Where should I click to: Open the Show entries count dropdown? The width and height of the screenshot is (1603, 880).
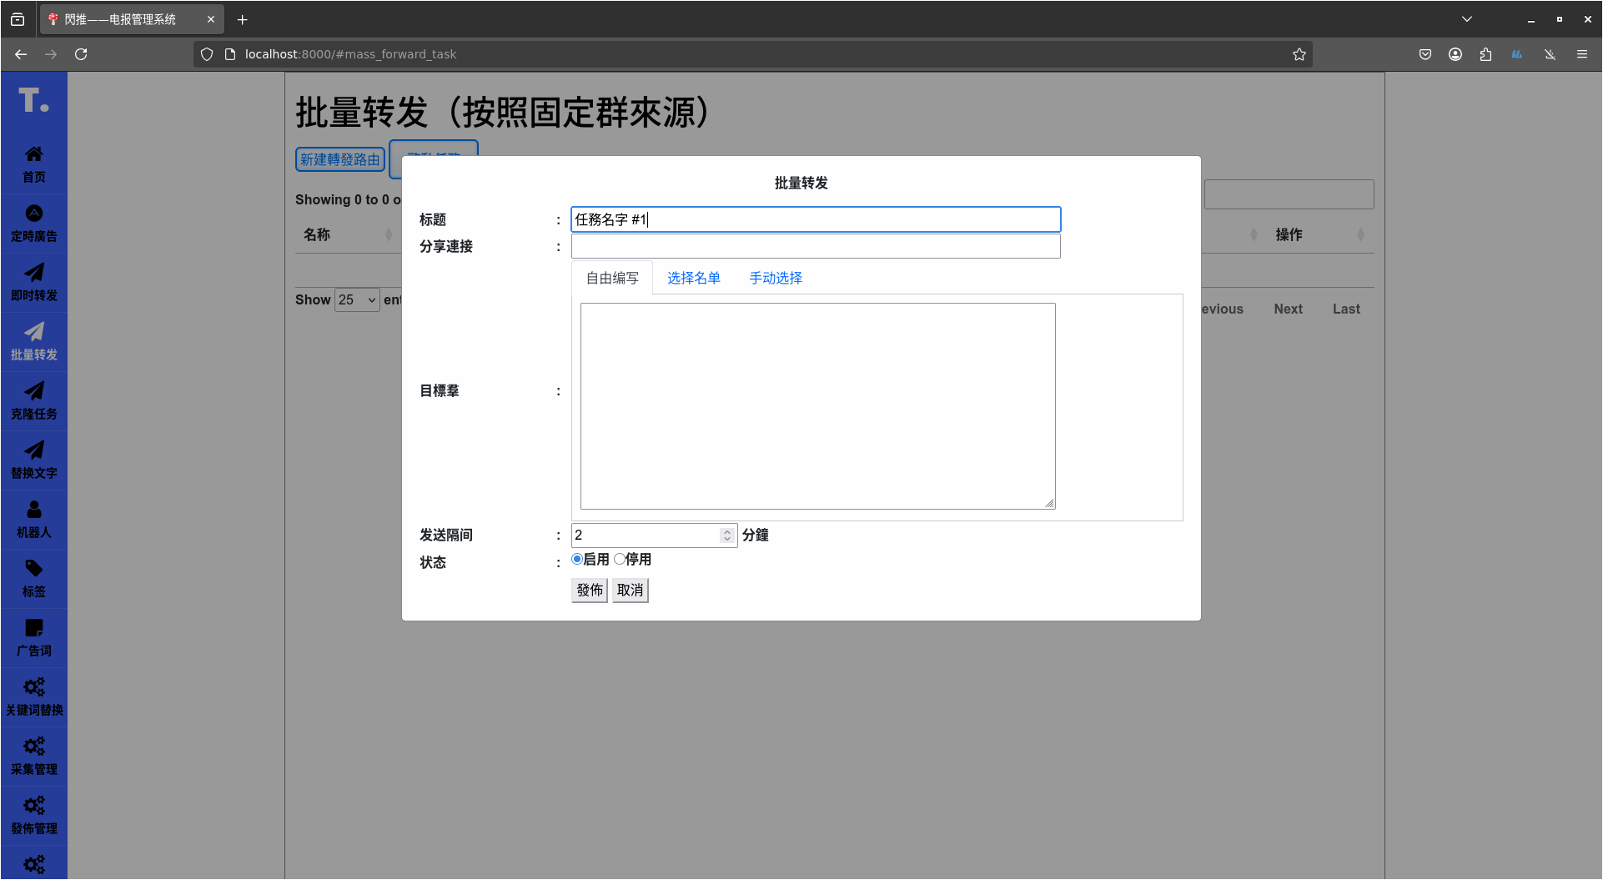[357, 299]
